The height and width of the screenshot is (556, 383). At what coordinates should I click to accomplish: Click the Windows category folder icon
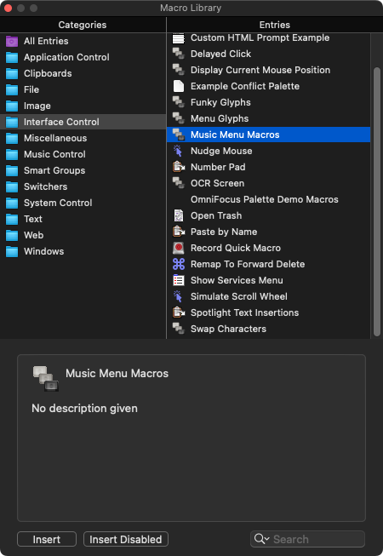pyautogui.click(x=12, y=251)
